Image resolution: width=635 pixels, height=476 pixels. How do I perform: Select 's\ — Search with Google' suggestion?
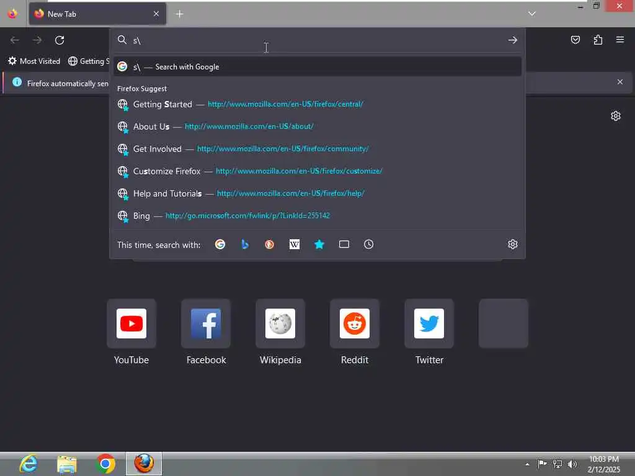tap(317, 67)
